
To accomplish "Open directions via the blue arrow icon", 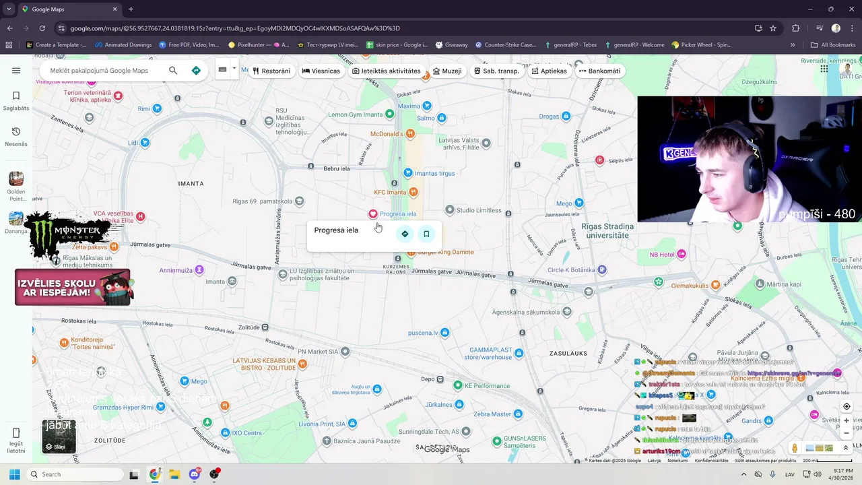I will point(196,70).
